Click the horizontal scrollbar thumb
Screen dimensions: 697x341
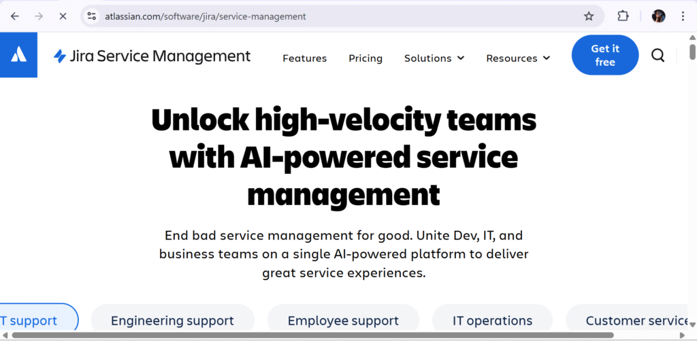(x=312, y=336)
